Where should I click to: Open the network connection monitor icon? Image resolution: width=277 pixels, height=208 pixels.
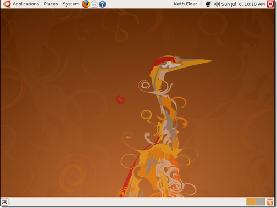tap(208, 4)
